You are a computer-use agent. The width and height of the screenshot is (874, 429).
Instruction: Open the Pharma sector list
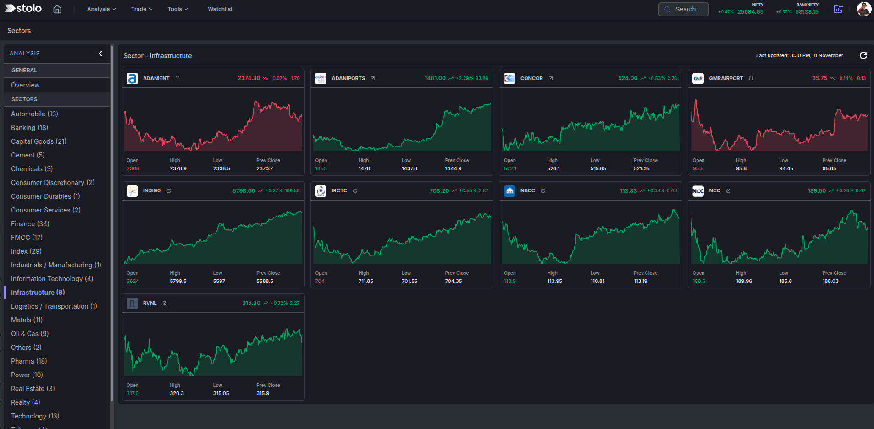(28, 361)
